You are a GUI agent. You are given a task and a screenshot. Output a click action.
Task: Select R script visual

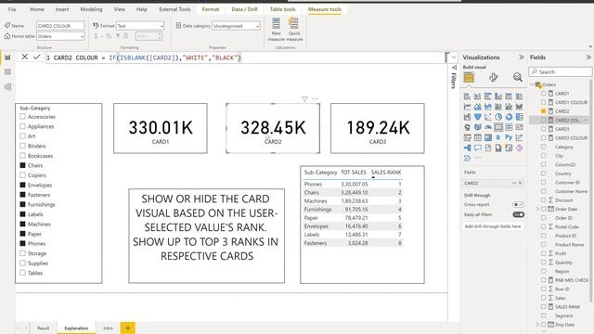(x=498, y=137)
